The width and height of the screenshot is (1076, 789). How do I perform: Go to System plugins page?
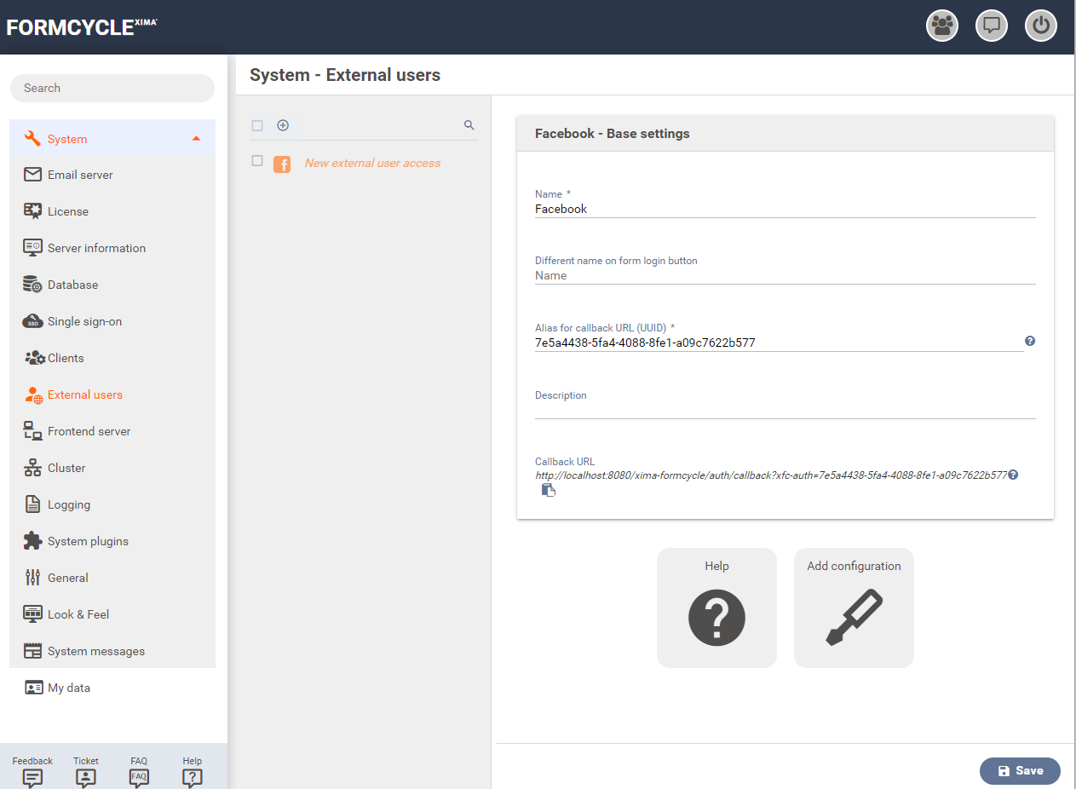(x=88, y=541)
